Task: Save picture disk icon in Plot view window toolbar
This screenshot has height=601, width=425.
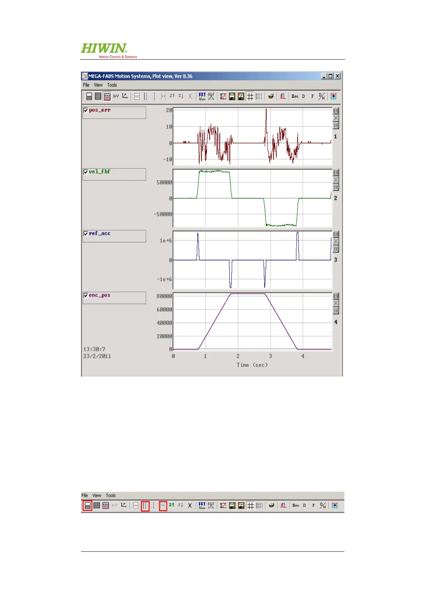Action: [x=241, y=96]
